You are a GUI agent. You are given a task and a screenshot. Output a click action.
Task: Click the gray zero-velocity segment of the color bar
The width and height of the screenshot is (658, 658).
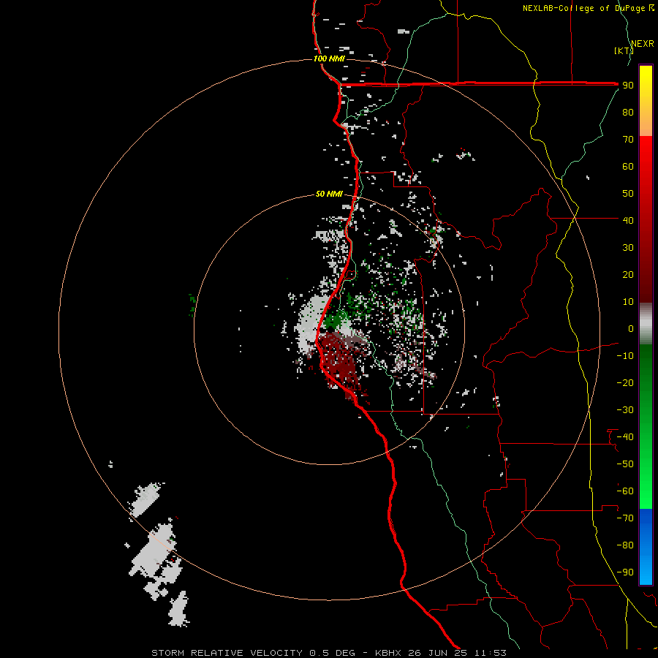[x=646, y=324]
